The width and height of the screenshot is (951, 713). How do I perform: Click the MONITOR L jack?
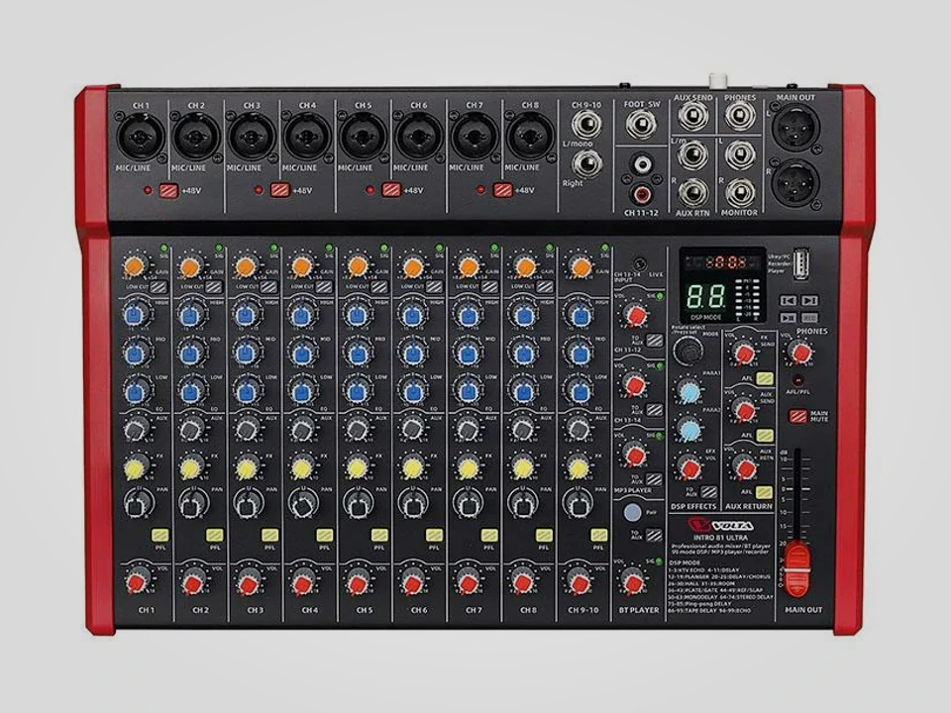coord(740,154)
